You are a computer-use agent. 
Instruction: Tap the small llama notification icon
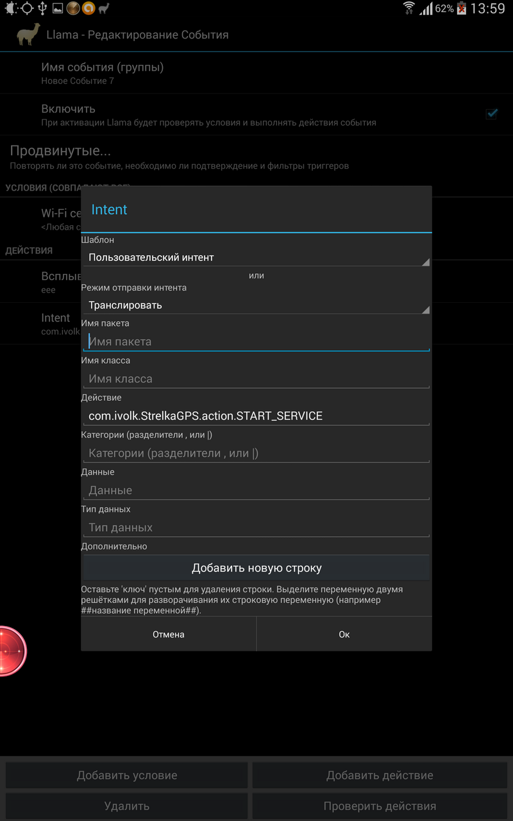click(104, 8)
